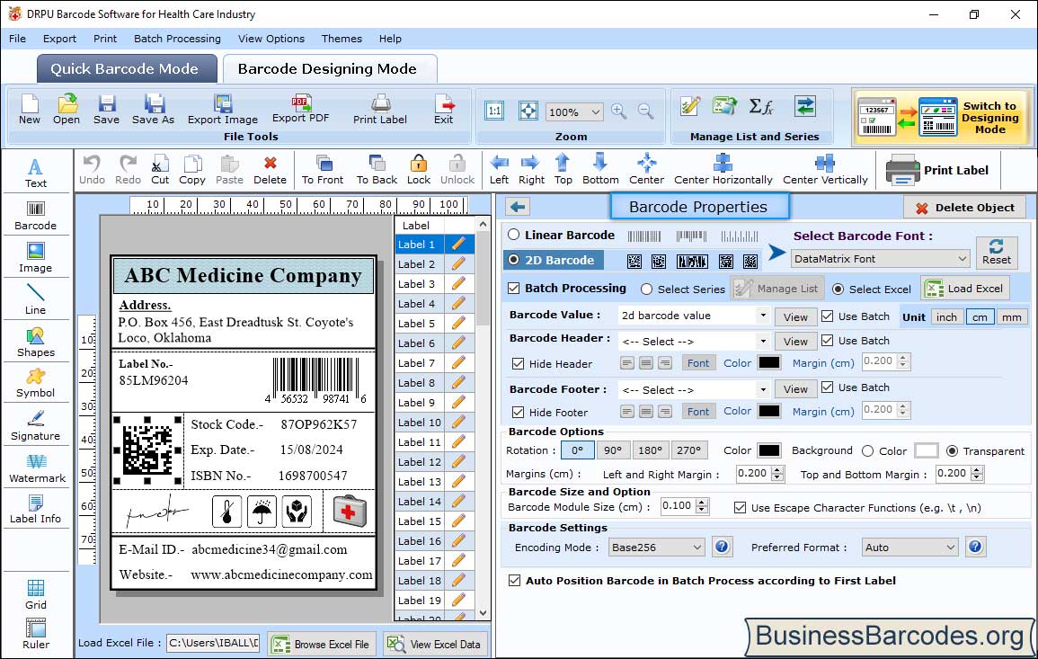Add a Signature from sidebar
The height and width of the screenshot is (659, 1038).
coord(36,426)
